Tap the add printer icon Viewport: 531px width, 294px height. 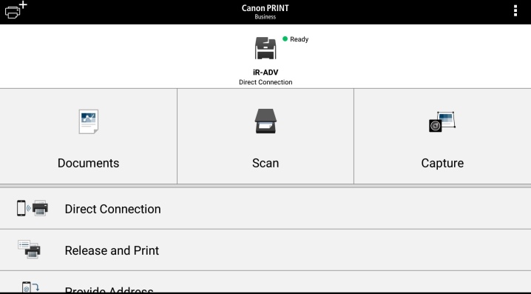[16, 10]
